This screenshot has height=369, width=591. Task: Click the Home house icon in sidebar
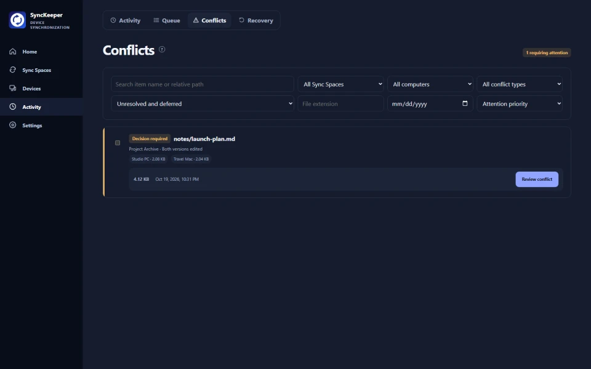click(x=13, y=51)
